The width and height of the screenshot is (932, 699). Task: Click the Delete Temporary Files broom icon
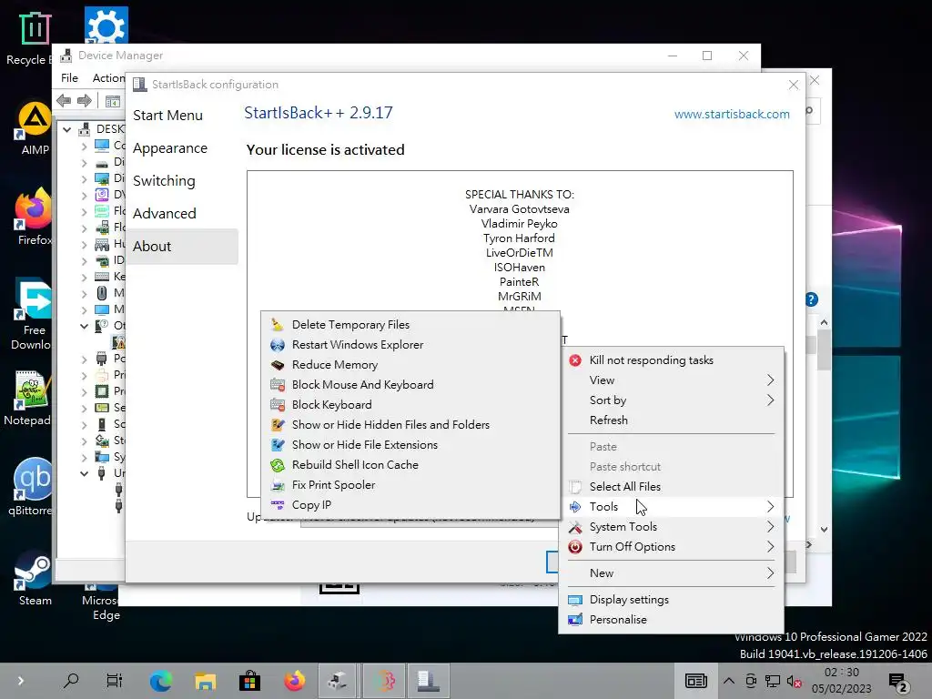[x=277, y=325]
